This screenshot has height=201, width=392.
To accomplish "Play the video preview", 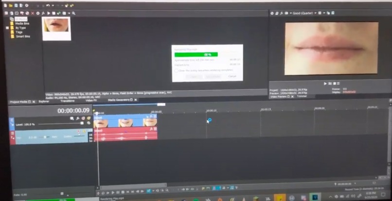I will coord(325,84).
